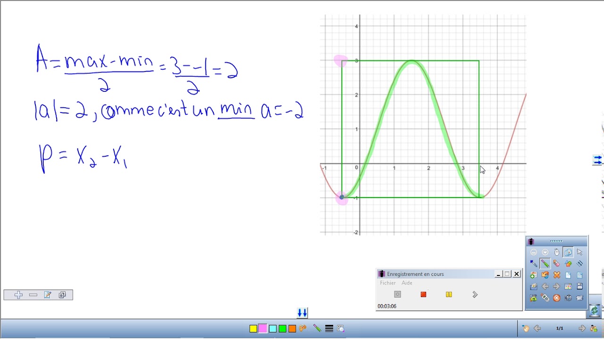This screenshot has width=604, height=339.
Task: Choose the arrow selection cursor tool
Action: click(x=579, y=252)
